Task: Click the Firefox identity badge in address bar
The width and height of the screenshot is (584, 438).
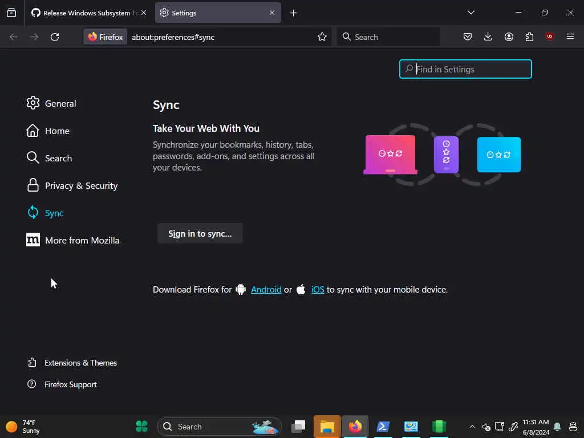Action: 105,37
